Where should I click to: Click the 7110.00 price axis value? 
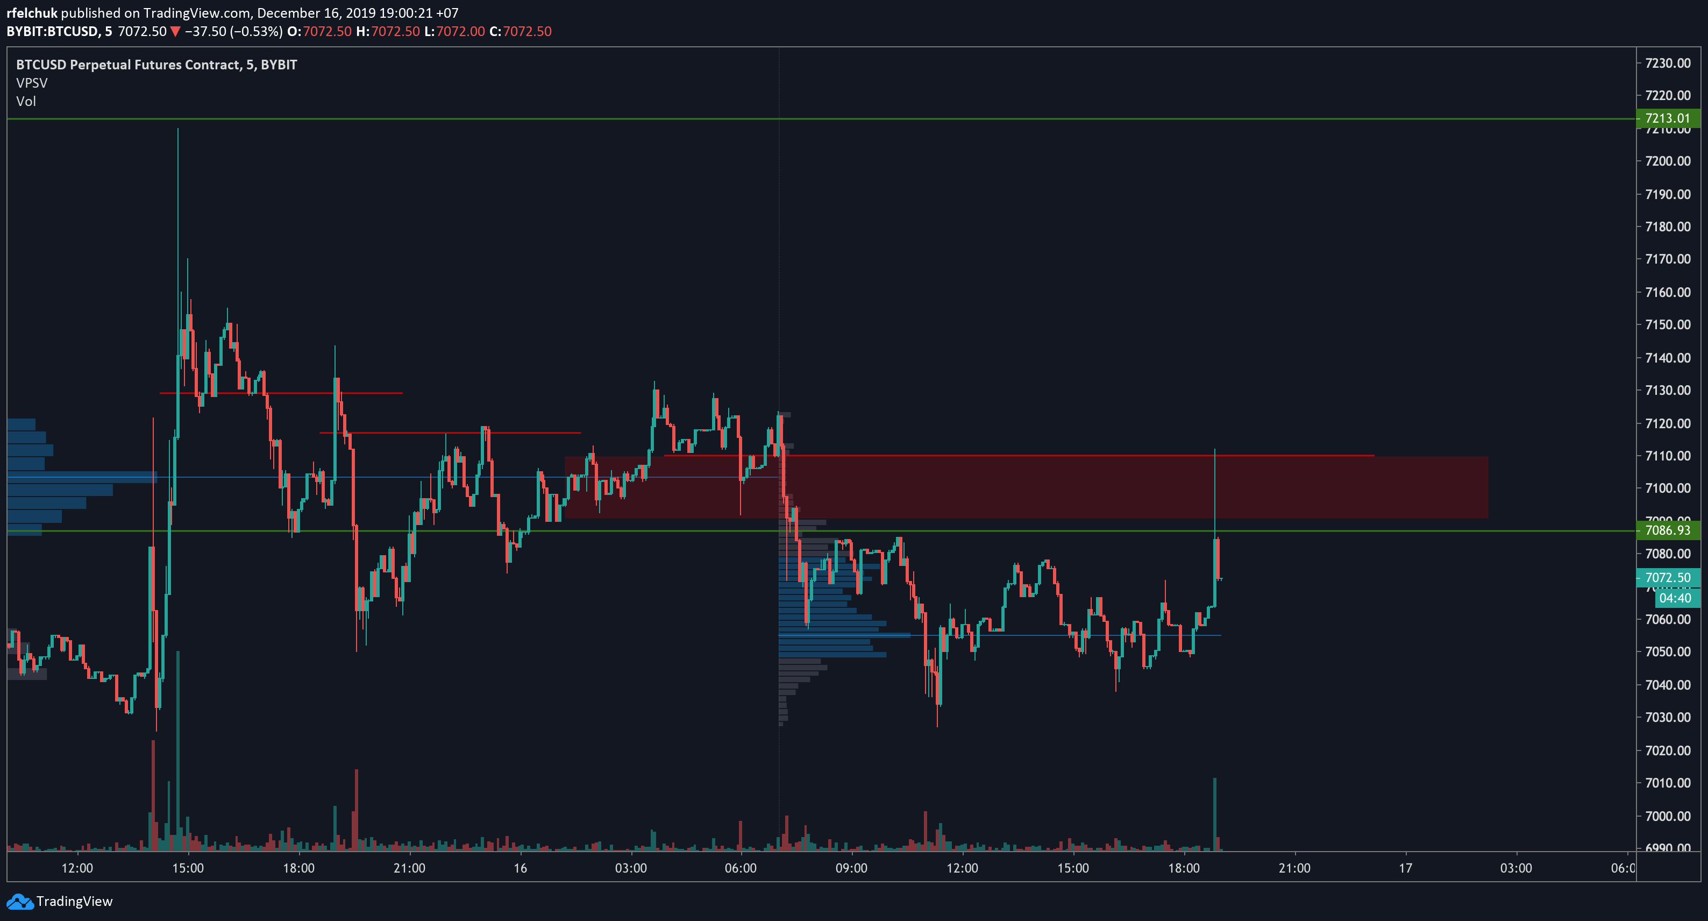[x=1668, y=456]
